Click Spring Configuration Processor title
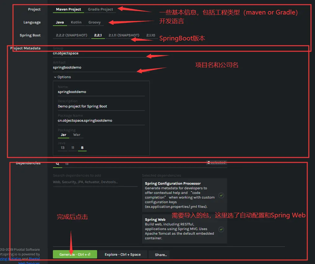This screenshot has height=264, width=315. (x=173, y=183)
